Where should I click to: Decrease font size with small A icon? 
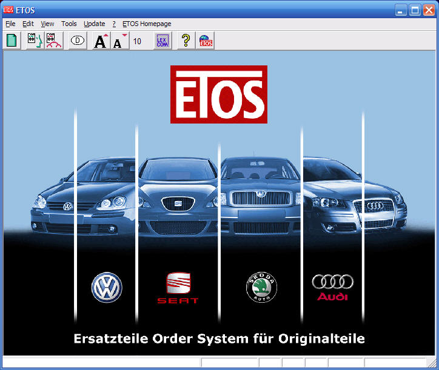[120, 41]
